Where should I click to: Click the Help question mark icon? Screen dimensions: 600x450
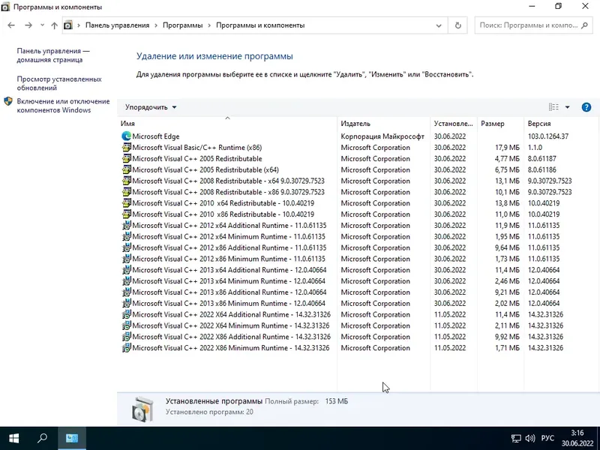586,106
